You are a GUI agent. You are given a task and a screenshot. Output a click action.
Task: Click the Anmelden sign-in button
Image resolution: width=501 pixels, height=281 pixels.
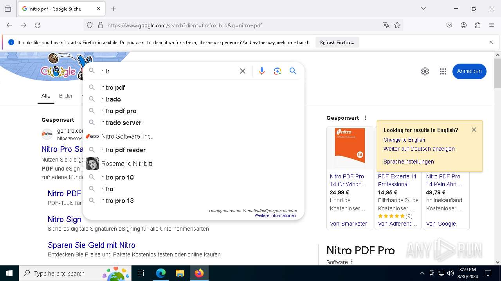pos(469,71)
